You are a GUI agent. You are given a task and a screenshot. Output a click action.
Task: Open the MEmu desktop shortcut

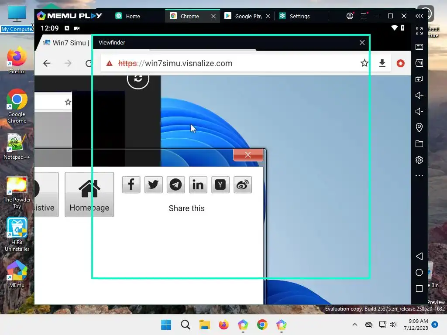17,274
